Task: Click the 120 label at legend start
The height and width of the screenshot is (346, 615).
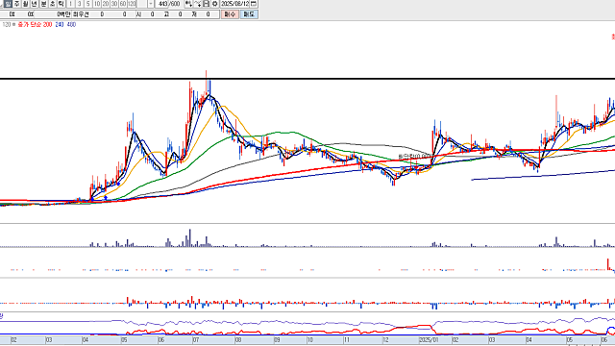Action: coord(7,25)
